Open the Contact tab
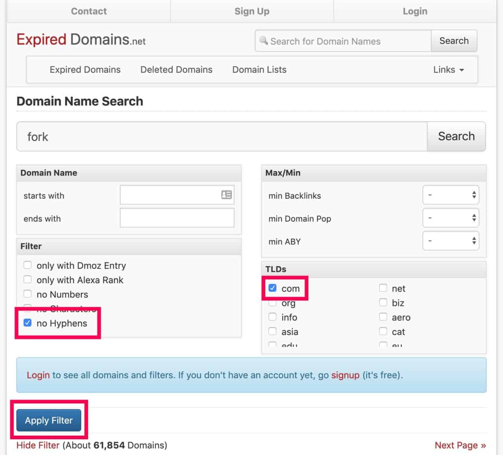This screenshot has height=455, width=503. [x=89, y=11]
